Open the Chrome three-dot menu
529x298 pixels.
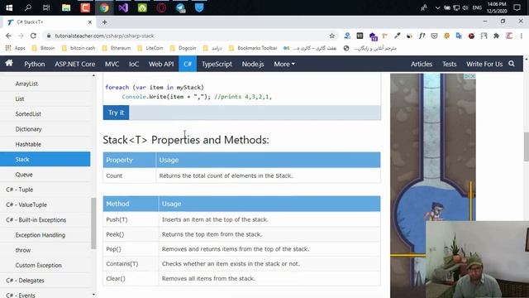click(x=522, y=36)
